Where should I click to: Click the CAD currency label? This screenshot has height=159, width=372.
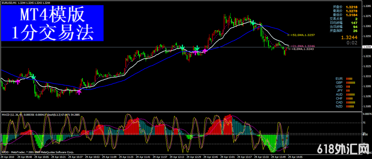click(x=339, y=102)
